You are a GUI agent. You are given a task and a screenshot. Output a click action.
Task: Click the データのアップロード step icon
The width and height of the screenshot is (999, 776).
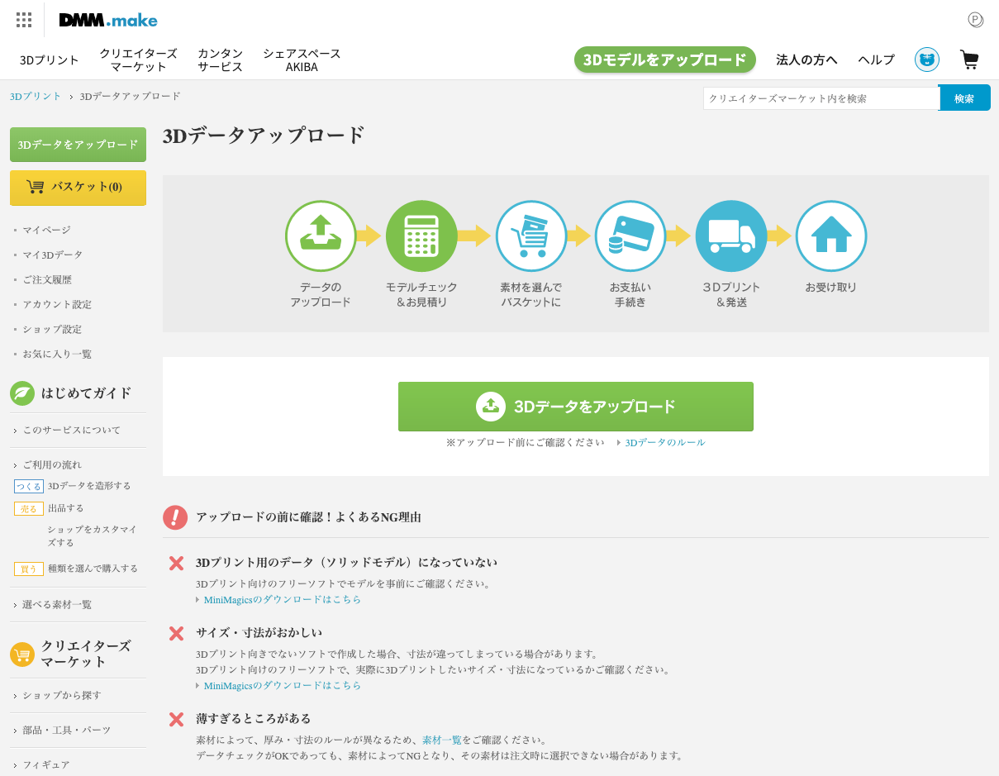coord(321,236)
